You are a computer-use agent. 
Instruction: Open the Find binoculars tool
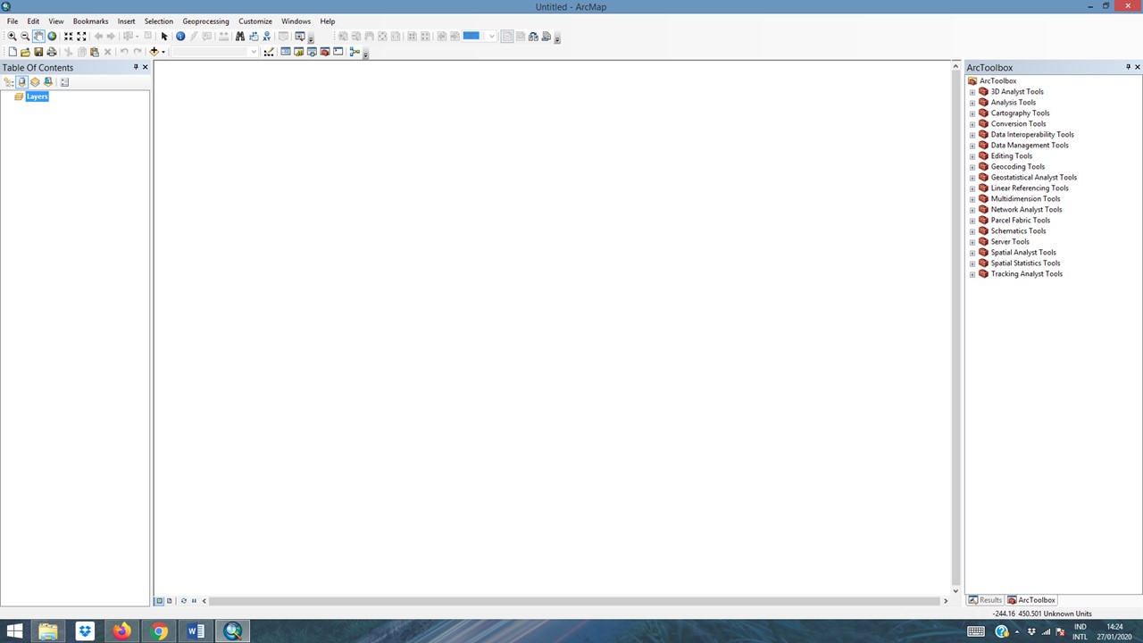pyautogui.click(x=239, y=37)
